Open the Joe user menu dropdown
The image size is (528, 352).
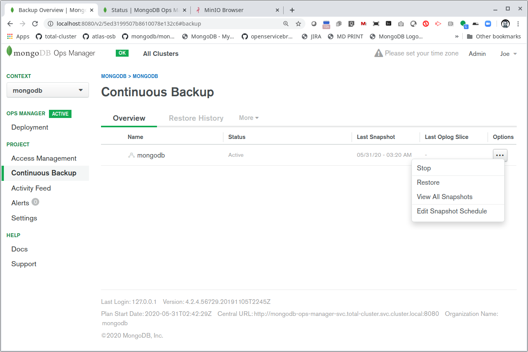coord(508,54)
